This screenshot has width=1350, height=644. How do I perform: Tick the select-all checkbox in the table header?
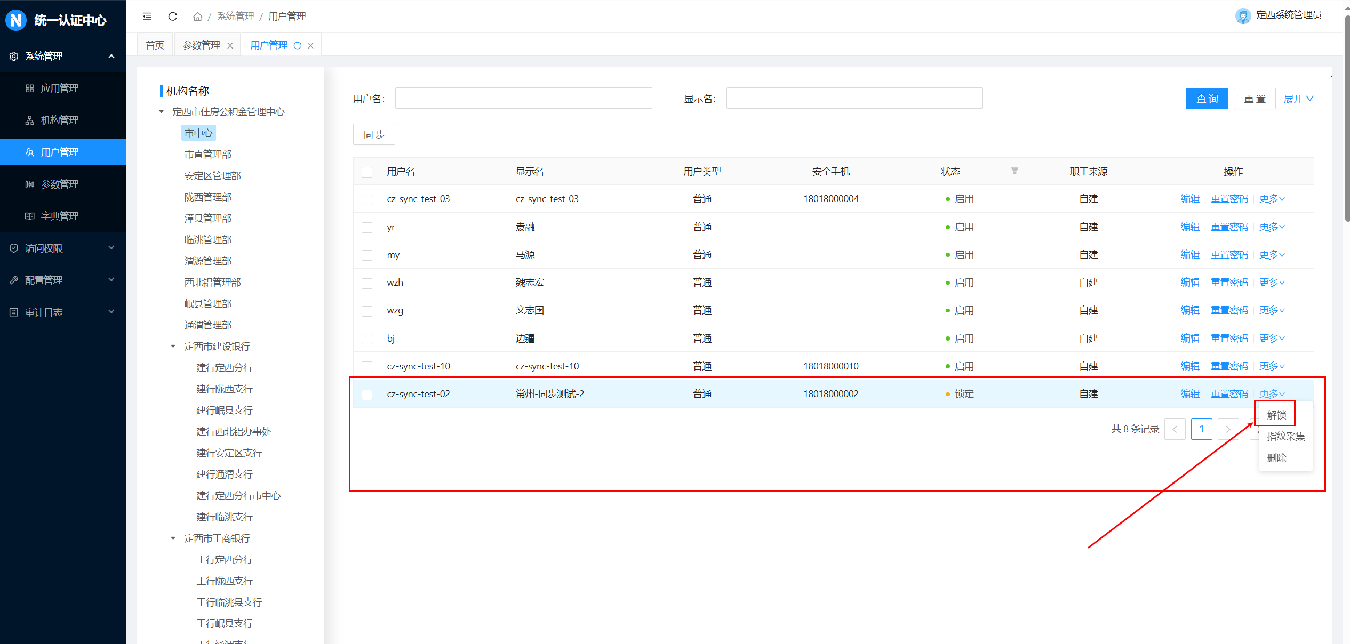coord(367,172)
